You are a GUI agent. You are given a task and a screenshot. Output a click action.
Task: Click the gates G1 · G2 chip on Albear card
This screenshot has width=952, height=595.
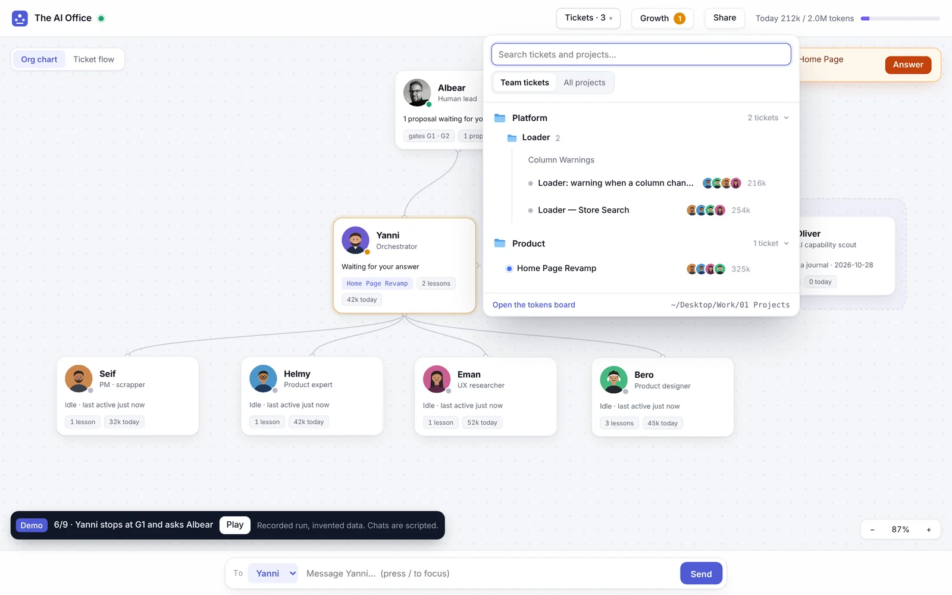click(429, 136)
